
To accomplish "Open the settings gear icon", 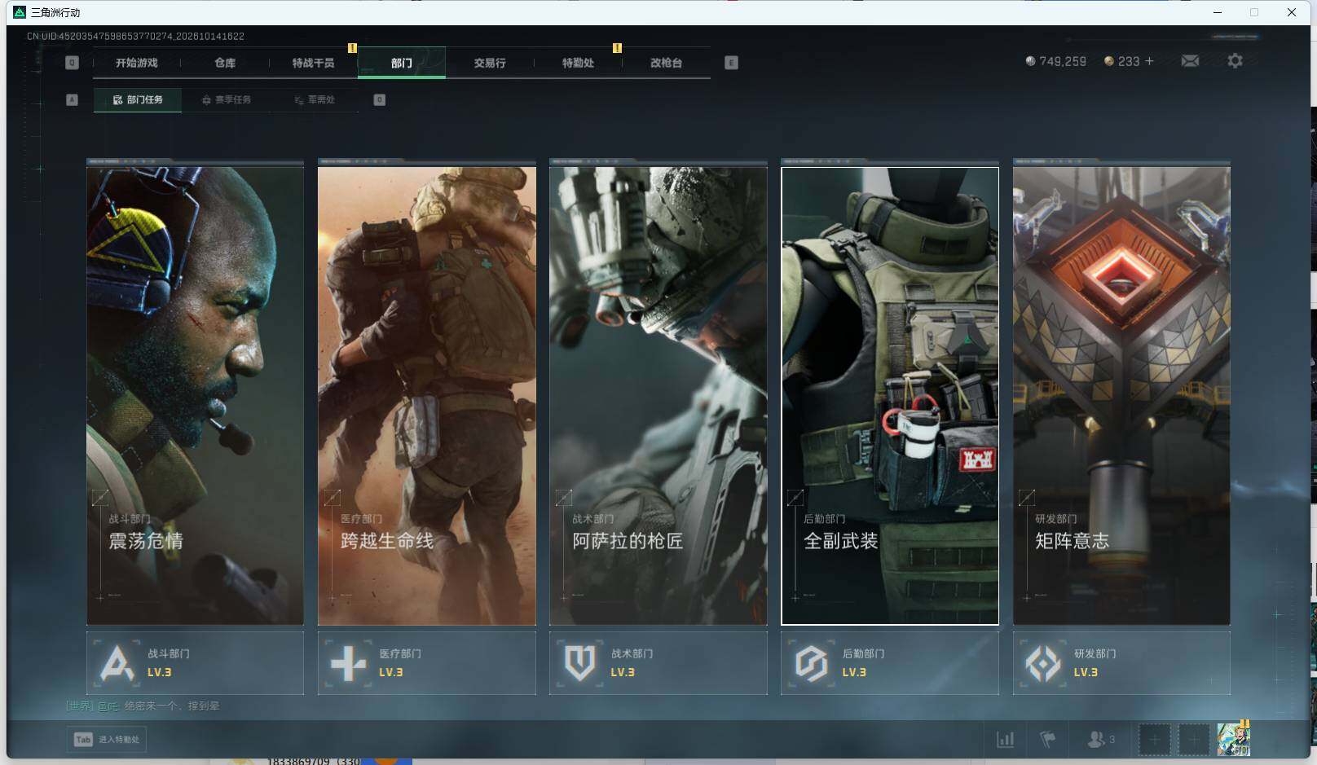I will tap(1235, 61).
